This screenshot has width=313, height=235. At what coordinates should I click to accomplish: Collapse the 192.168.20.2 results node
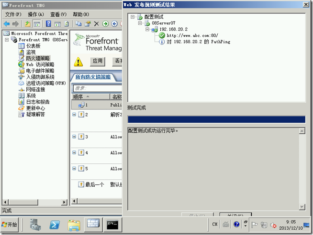click(x=147, y=29)
